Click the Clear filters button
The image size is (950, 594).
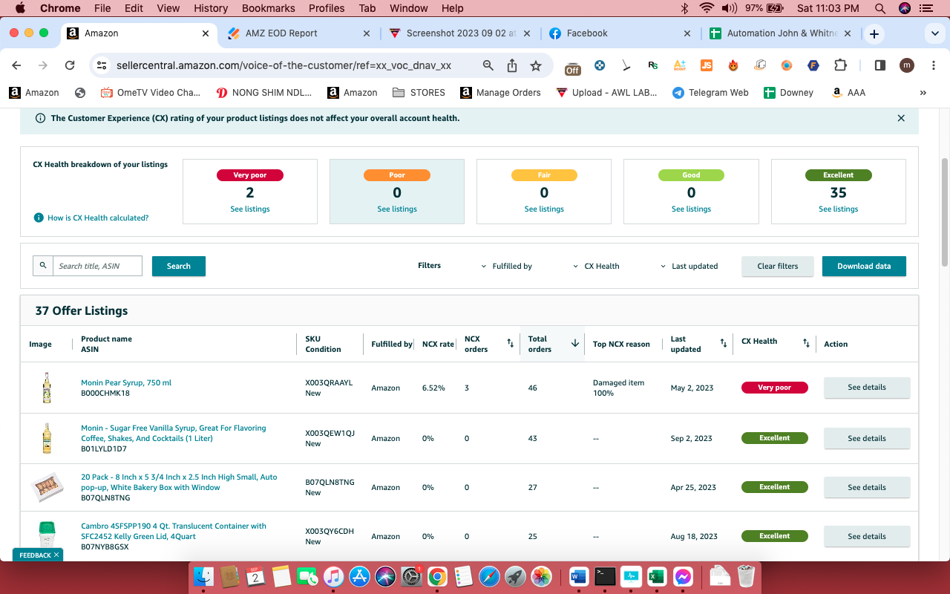[x=778, y=266]
